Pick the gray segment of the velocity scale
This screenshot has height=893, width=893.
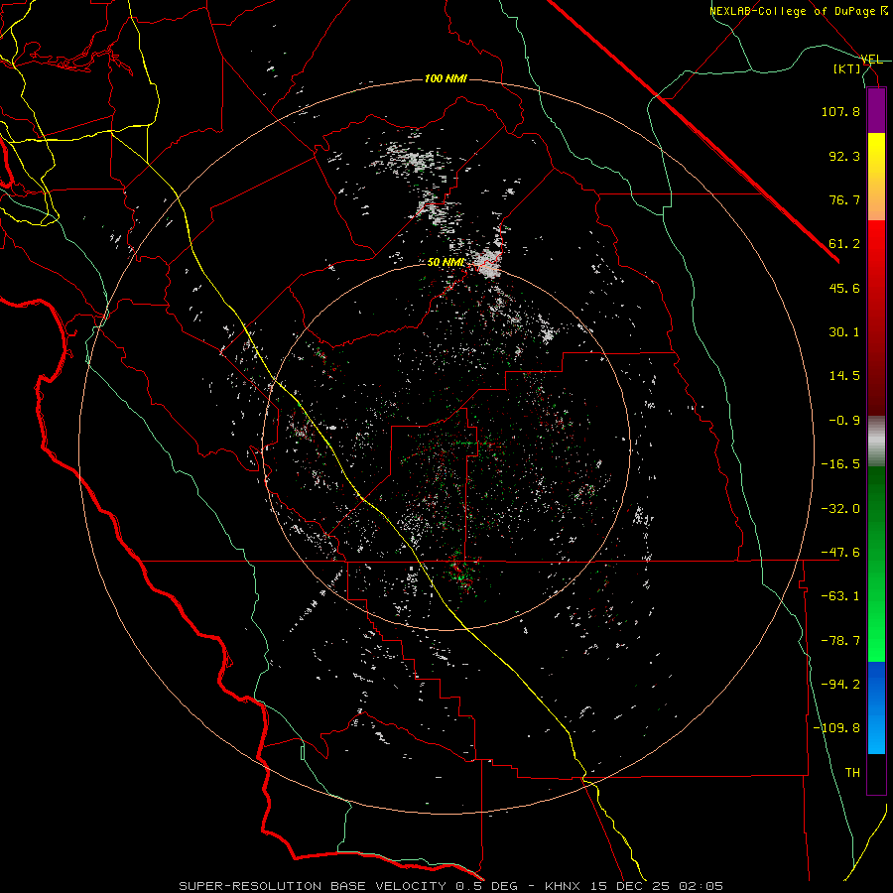876,441
